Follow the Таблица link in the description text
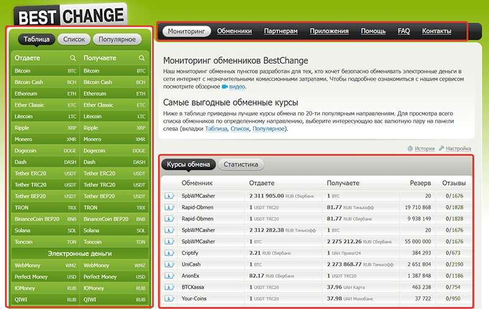 [x=216, y=129]
